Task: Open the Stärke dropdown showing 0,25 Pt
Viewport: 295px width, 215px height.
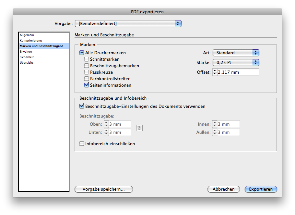Action: (x=236, y=62)
